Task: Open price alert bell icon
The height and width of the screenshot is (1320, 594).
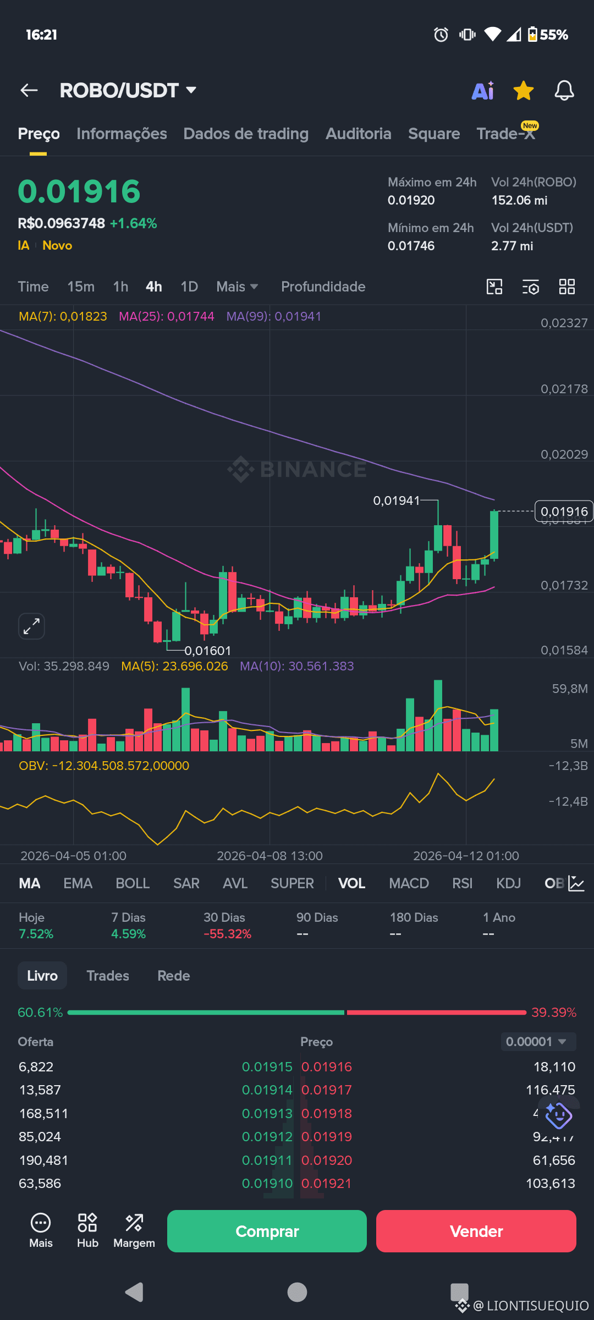Action: (x=564, y=90)
